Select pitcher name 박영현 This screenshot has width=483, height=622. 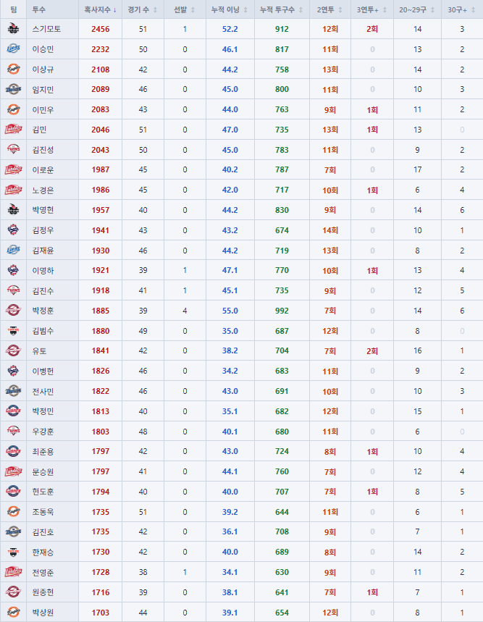(43, 210)
